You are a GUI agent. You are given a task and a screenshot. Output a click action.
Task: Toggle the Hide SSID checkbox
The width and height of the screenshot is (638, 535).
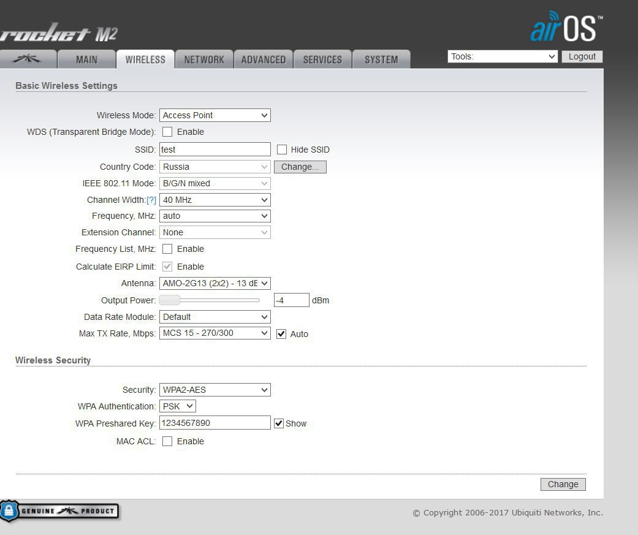(282, 150)
